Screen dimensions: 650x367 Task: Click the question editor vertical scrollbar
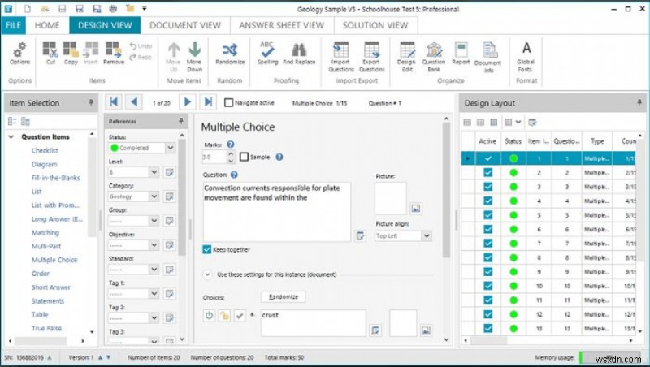coord(446,190)
